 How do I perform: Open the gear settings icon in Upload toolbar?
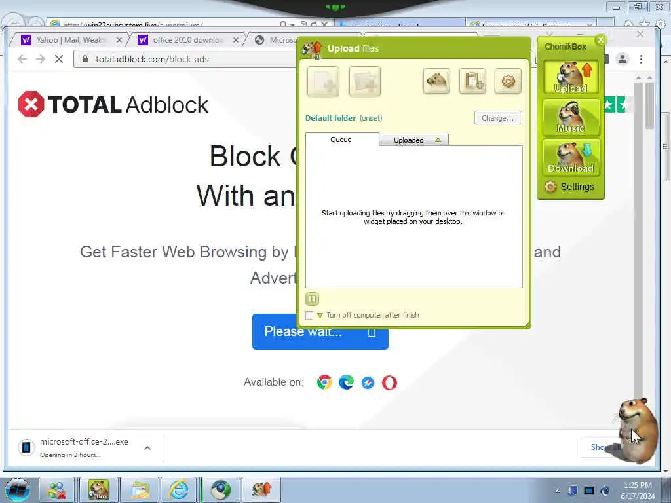coord(508,81)
